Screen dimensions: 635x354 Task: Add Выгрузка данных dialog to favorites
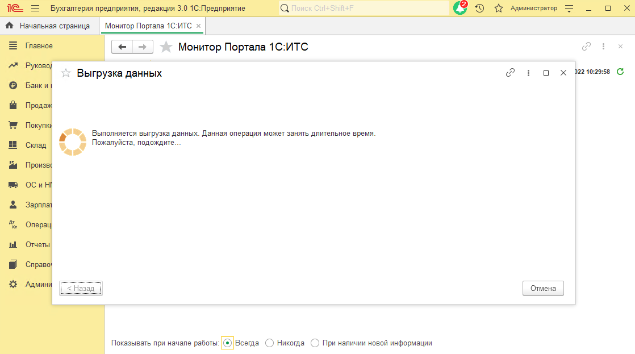coord(66,73)
